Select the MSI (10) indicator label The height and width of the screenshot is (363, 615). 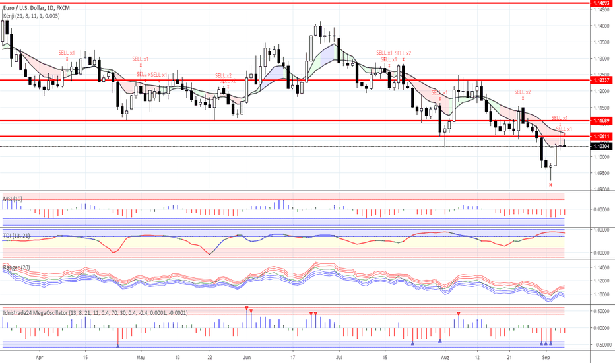click(x=13, y=199)
